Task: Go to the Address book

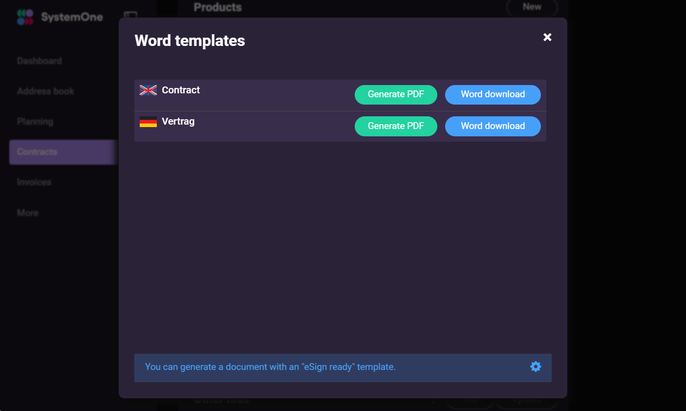Action: pyautogui.click(x=45, y=91)
